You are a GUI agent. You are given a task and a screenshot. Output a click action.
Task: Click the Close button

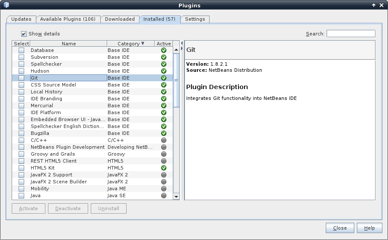340,228
